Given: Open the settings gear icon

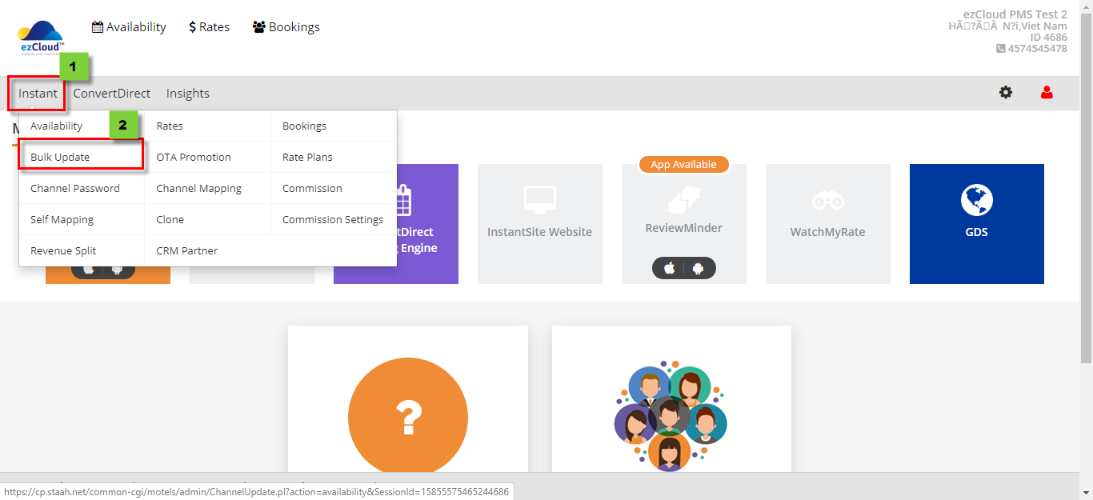Looking at the screenshot, I should (x=1005, y=93).
